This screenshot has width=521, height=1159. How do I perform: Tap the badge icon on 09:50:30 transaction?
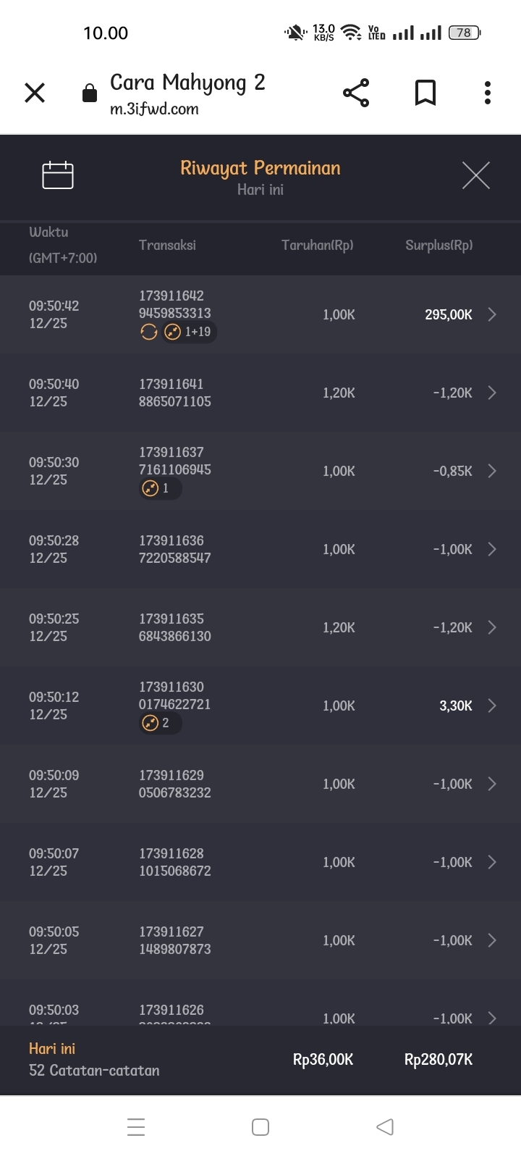pos(151,488)
